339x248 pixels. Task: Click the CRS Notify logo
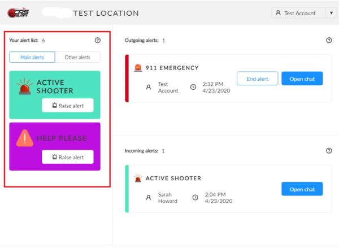coord(19,13)
